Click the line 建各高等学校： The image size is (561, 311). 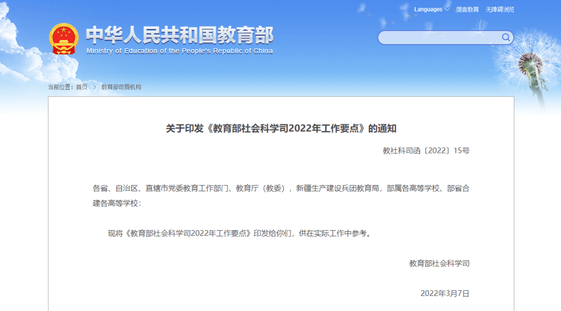point(117,204)
